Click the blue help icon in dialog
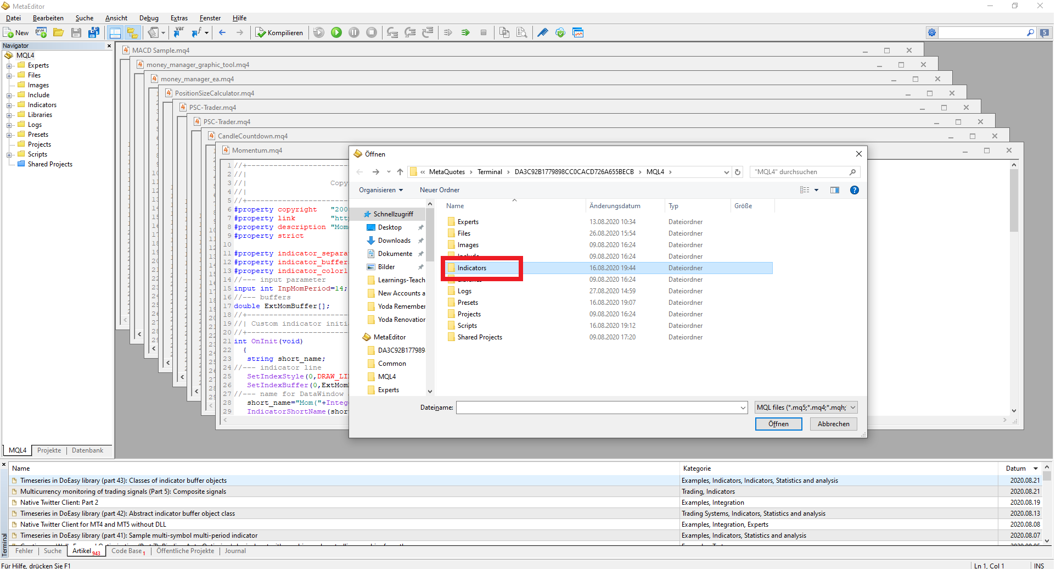Image resolution: width=1056 pixels, height=569 pixels. 854,190
